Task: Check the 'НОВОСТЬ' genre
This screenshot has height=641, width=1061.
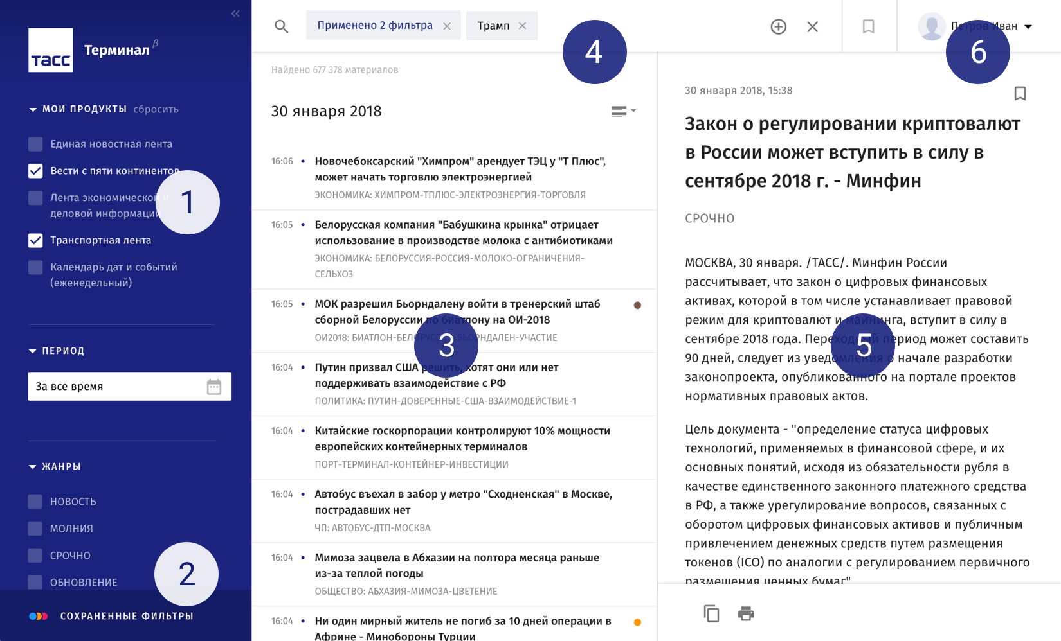Action: [x=35, y=502]
